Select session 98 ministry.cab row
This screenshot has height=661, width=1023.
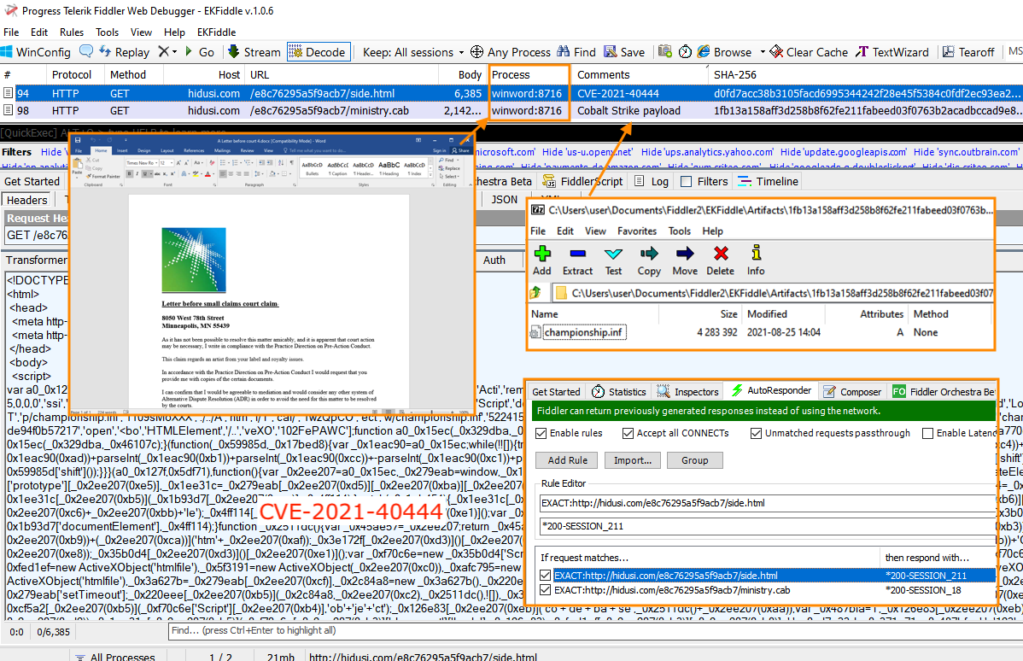(511, 111)
